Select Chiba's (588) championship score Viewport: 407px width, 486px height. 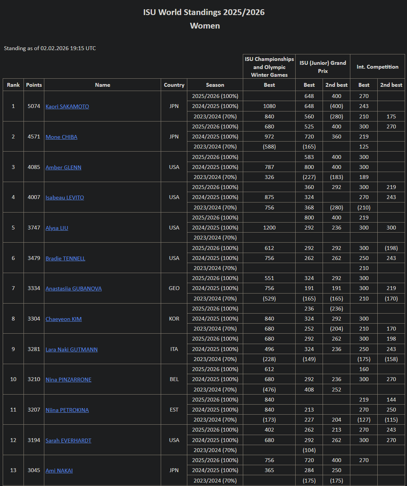pyautogui.click(x=269, y=147)
